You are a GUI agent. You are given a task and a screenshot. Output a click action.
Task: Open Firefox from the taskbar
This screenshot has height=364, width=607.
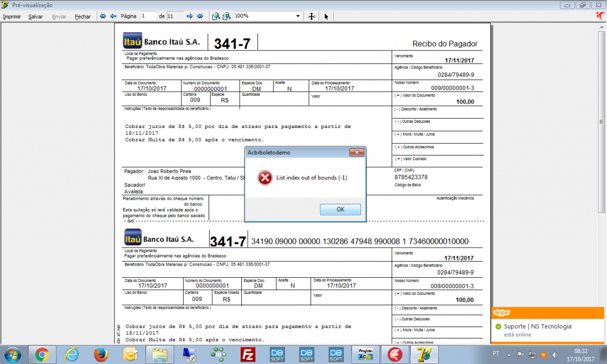click(x=101, y=355)
